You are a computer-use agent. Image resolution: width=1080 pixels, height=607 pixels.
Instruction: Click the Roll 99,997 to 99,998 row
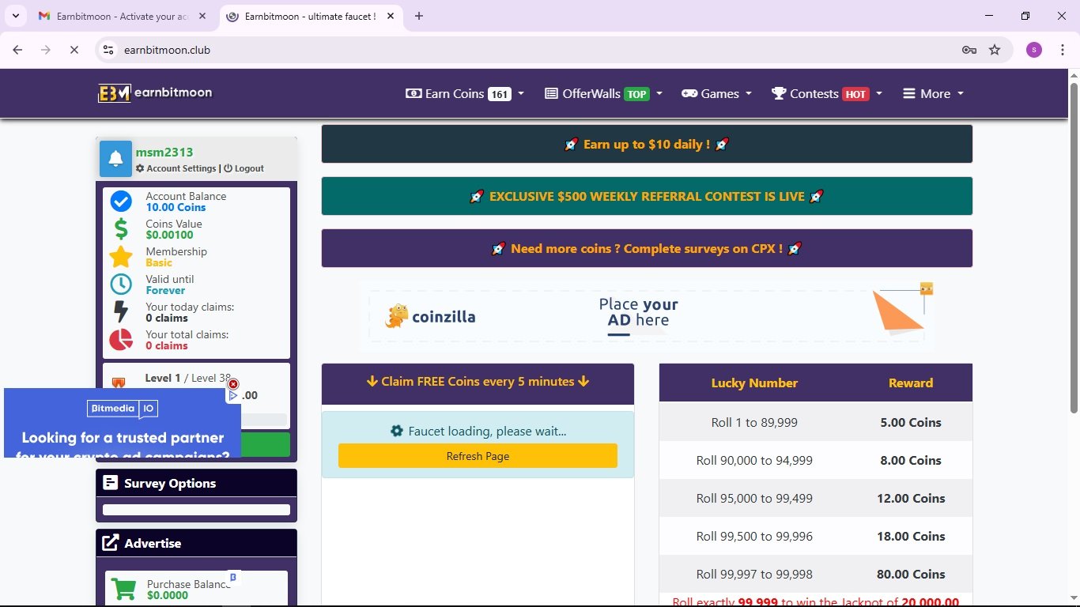click(x=816, y=574)
